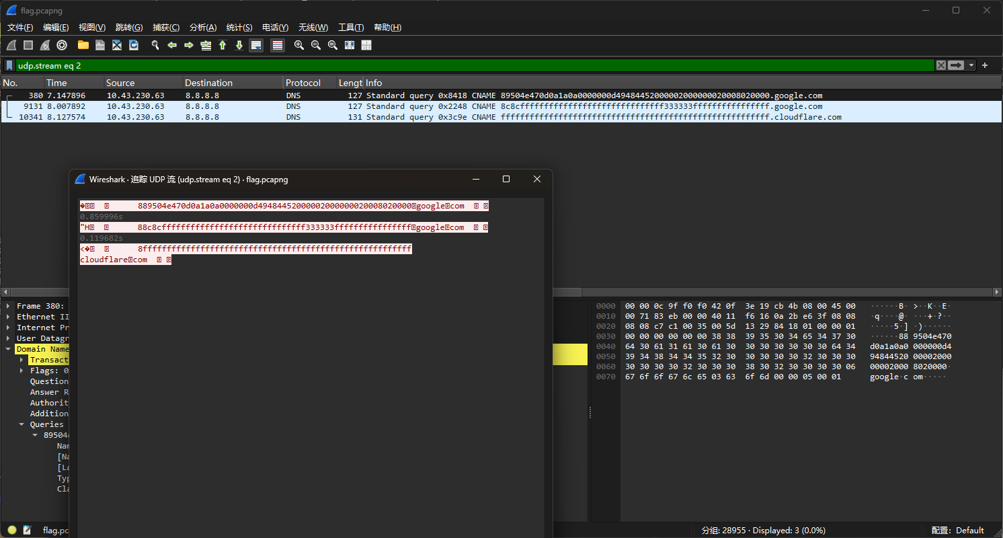Close the capture file icon
Screen dimensions: 1003x538
pyautogui.click(x=117, y=45)
